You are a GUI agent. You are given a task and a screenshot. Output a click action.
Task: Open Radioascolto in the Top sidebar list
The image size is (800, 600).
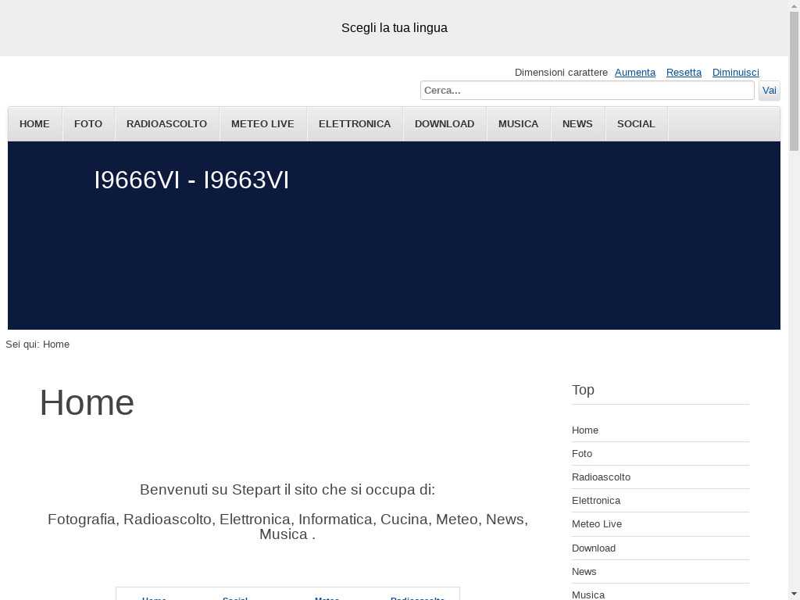[601, 477]
